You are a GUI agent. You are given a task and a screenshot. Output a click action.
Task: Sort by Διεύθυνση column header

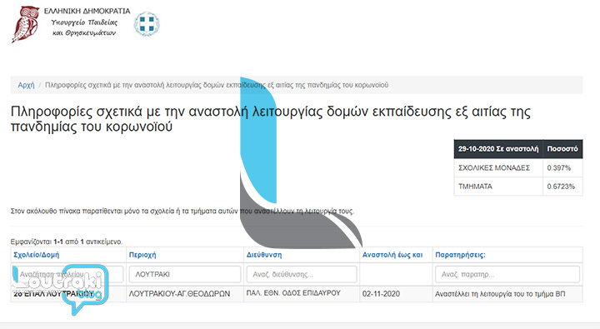[264, 255]
